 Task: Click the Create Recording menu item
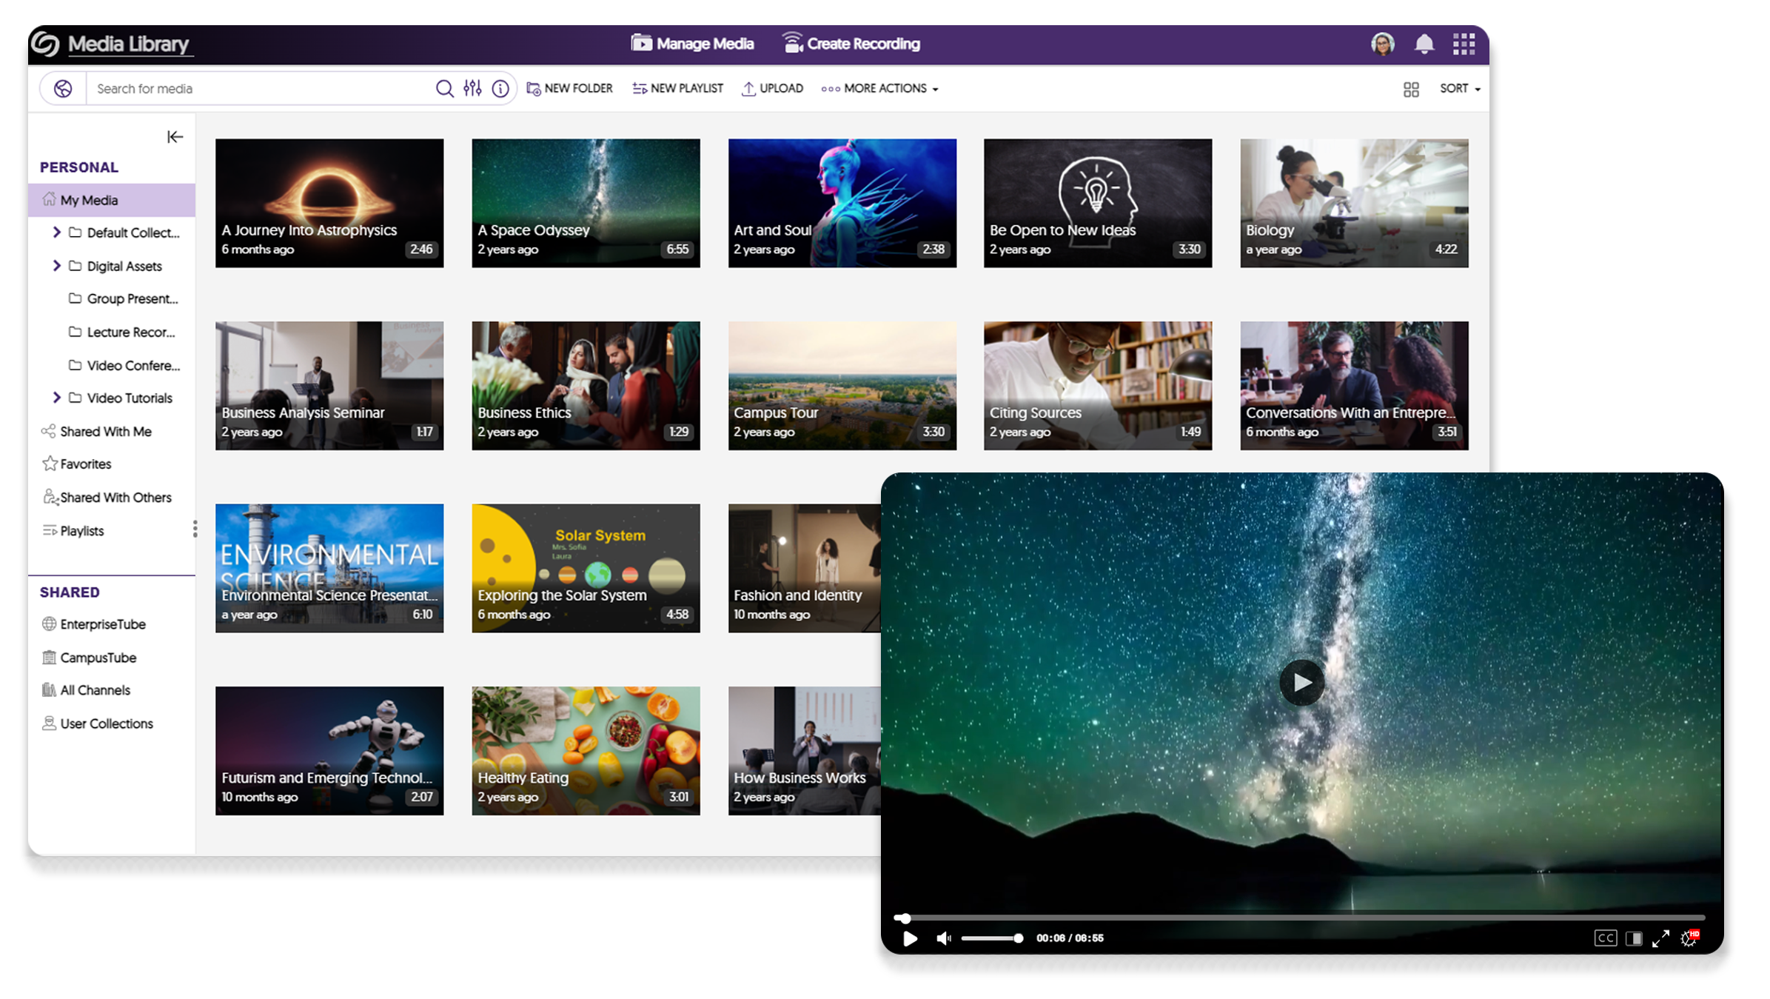click(x=851, y=44)
